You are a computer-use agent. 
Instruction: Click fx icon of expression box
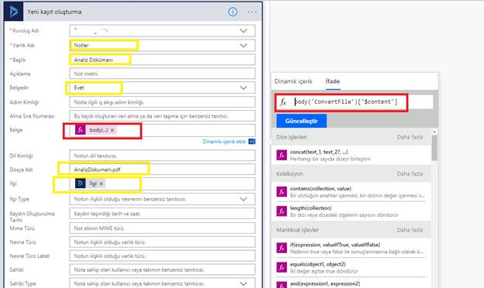283,102
